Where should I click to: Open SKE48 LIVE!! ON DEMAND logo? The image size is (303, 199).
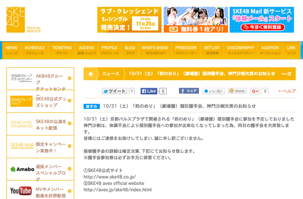pos(21,124)
